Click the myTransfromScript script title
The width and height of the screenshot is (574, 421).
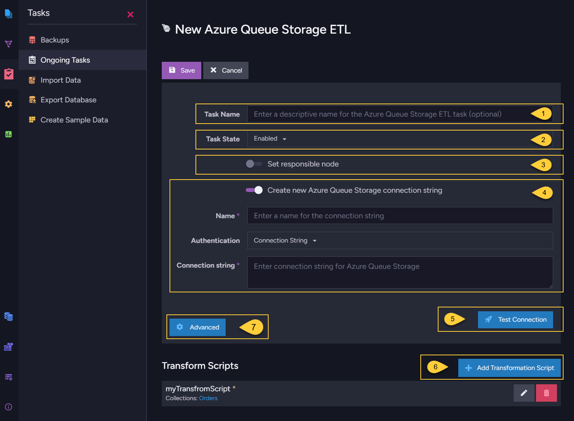(198, 389)
